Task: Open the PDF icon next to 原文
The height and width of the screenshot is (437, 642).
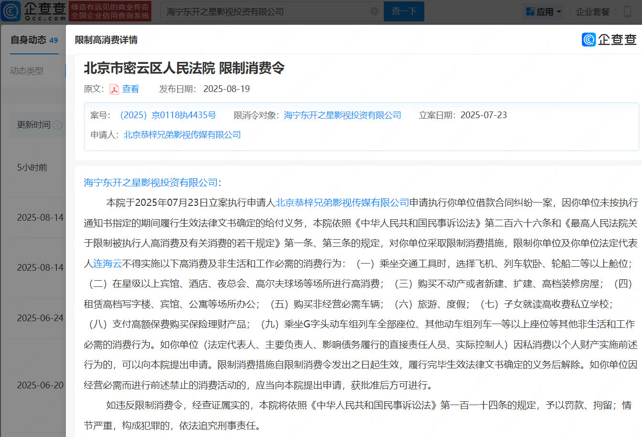Action: tap(114, 89)
